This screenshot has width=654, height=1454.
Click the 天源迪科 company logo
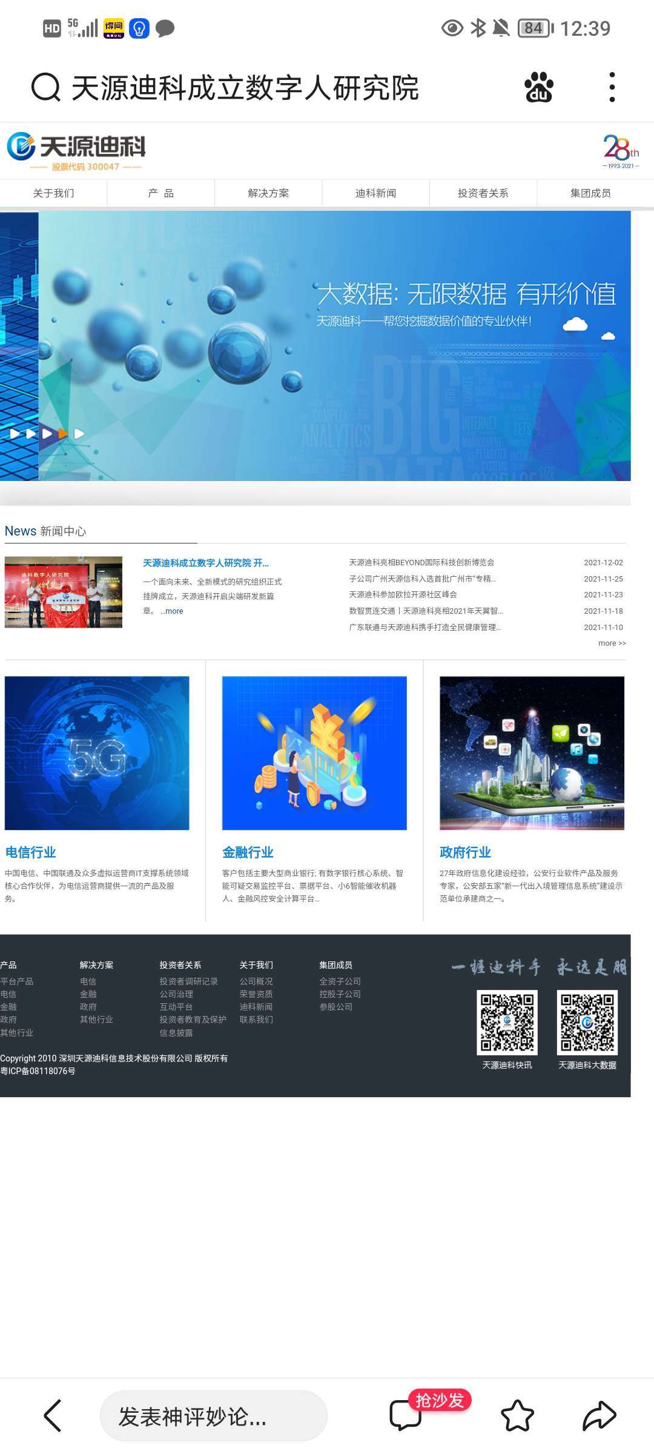tap(76, 151)
